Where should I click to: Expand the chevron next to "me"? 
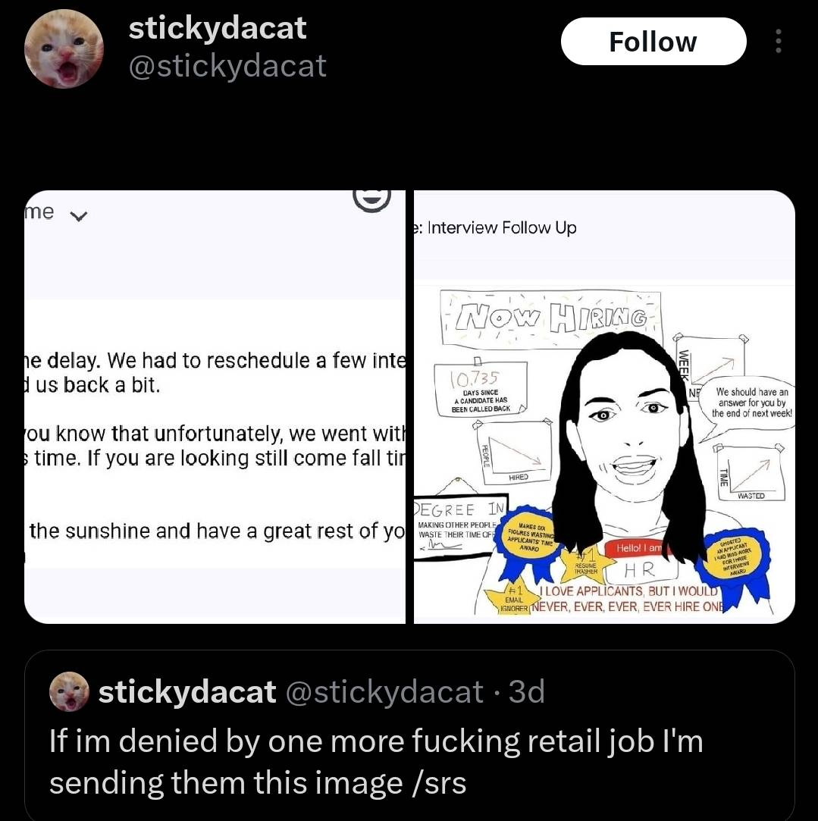[79, 216]
